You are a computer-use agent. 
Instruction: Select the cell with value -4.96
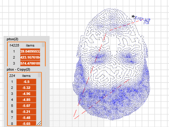coord(26,94)
